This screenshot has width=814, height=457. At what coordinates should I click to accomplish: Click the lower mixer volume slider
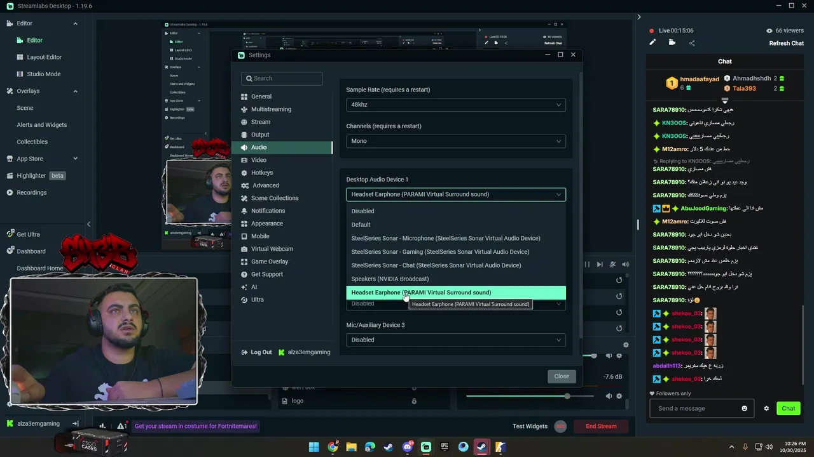click(530, 396)
